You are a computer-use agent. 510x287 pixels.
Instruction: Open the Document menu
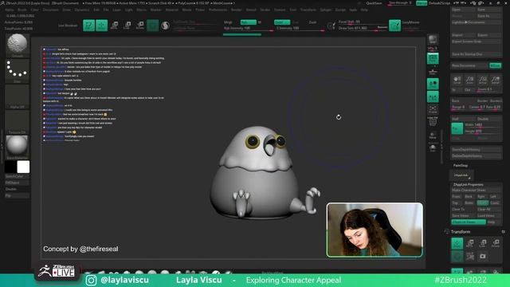click(x=51, y=10)
